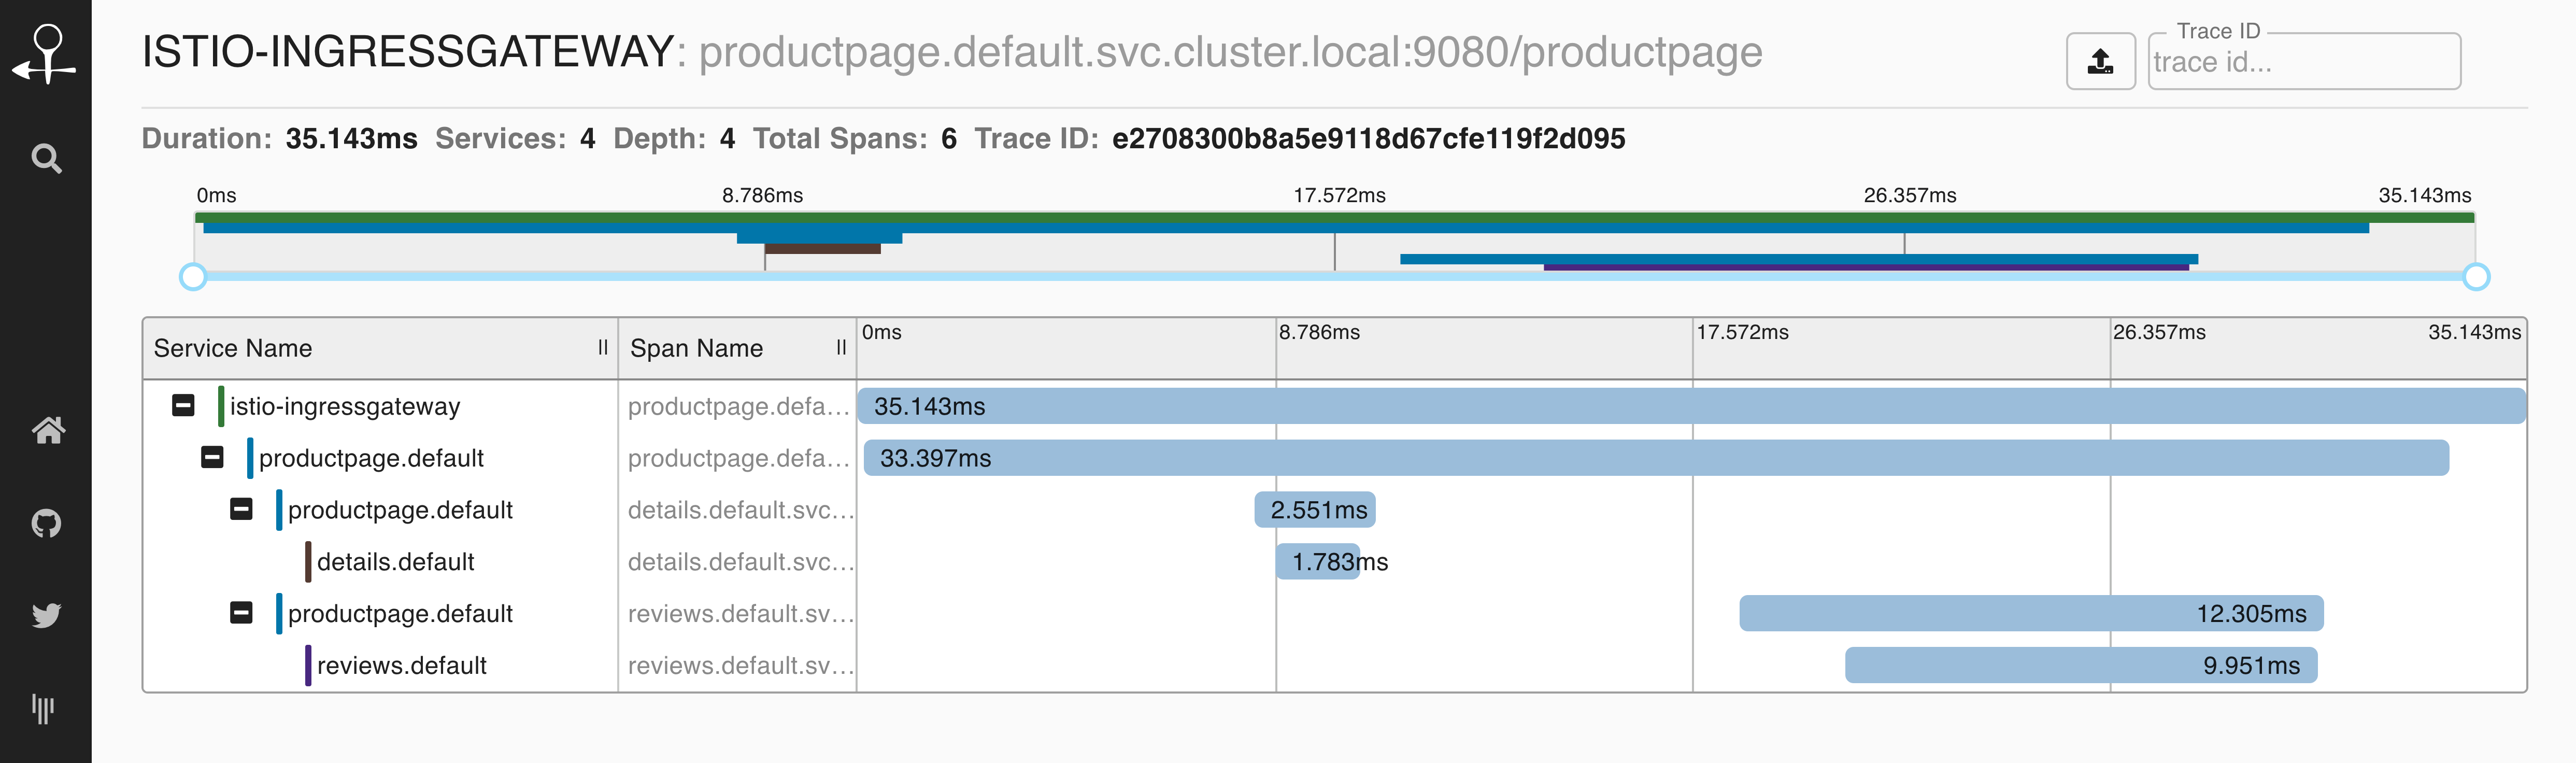Viewport: 2576px width, 763px height.
Task: Collapse the first productpage.default node
Action: tap(212, 458)
